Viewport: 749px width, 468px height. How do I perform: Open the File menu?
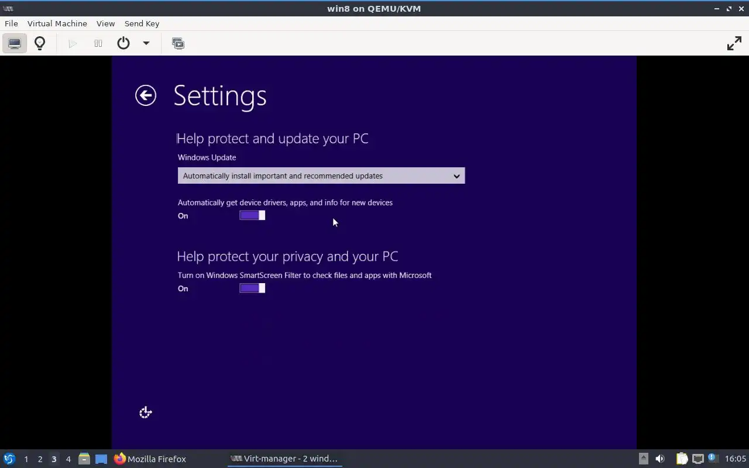click(11, 23)
